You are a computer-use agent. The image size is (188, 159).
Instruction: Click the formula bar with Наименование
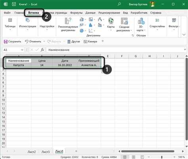coord(115,50)
